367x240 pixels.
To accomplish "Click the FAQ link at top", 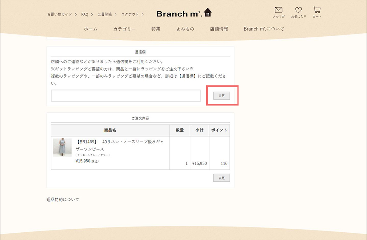I will 85,15.
